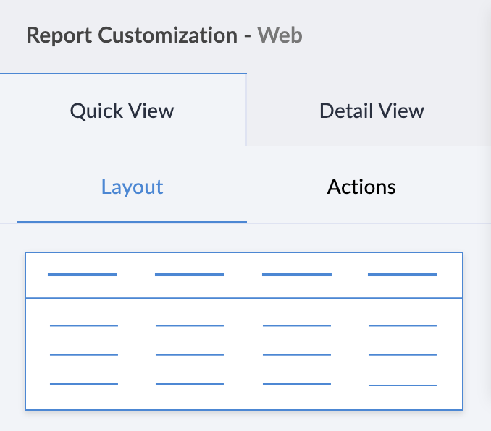Viewport: 491px width, 431px height.
Task: Click first row line in the fourth preview column
Action: click(403, 326)
